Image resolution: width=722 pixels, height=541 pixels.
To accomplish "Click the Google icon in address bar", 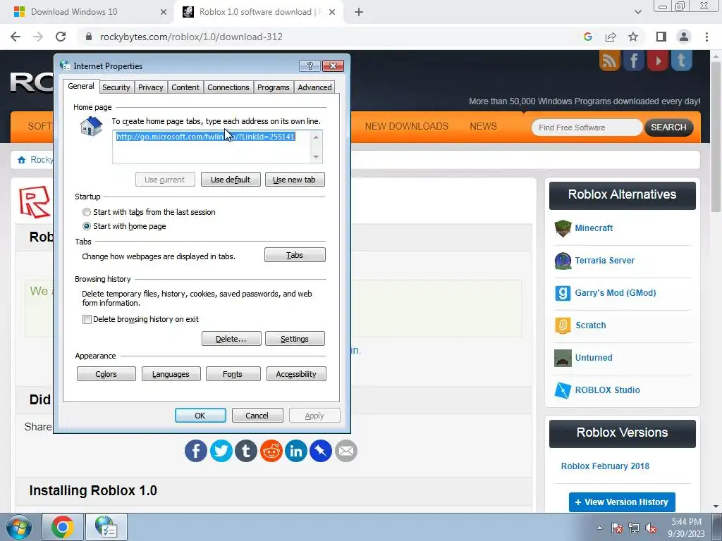I will [x=587, y=37].
